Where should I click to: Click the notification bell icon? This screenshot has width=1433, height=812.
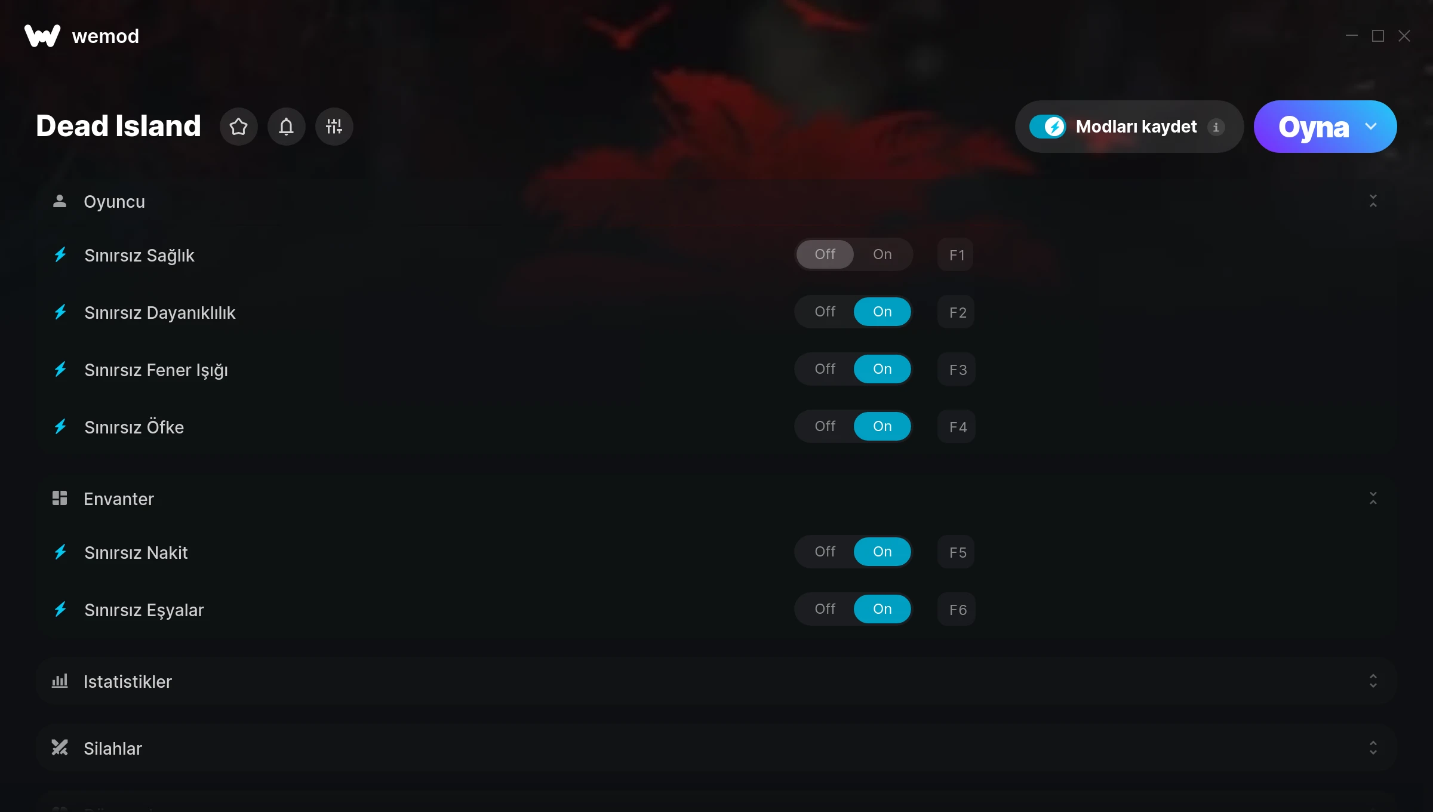click(286, 127)
